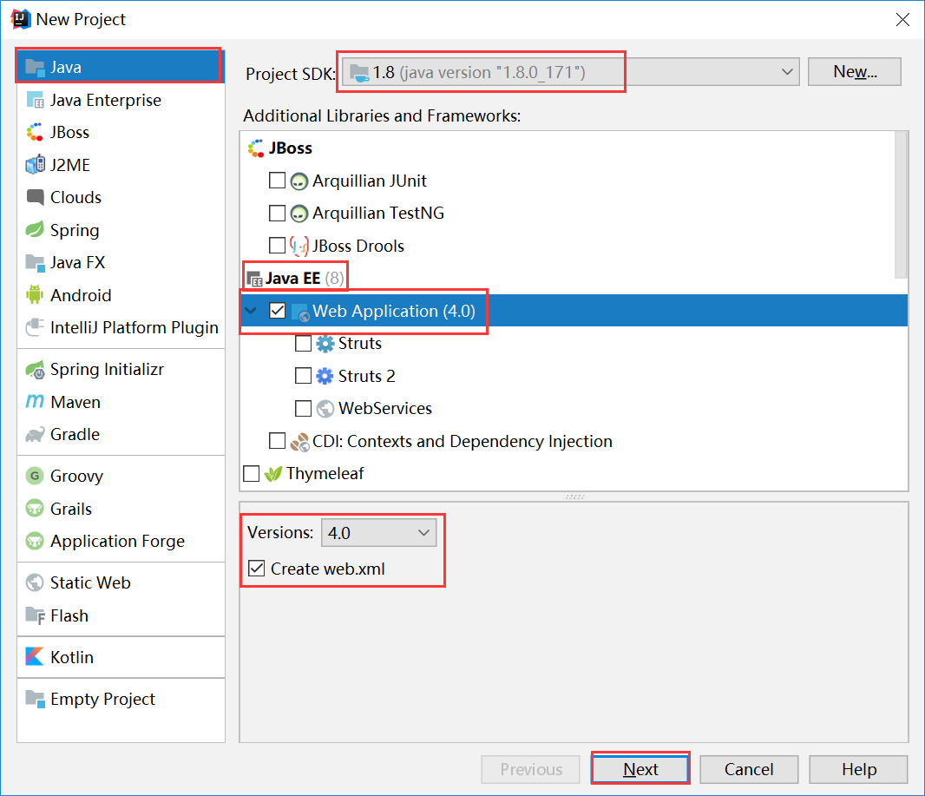Uncheck the Web Application (4.0) checkbox
The width and height of the screenshot is (925, 796).
click(277, 311)
